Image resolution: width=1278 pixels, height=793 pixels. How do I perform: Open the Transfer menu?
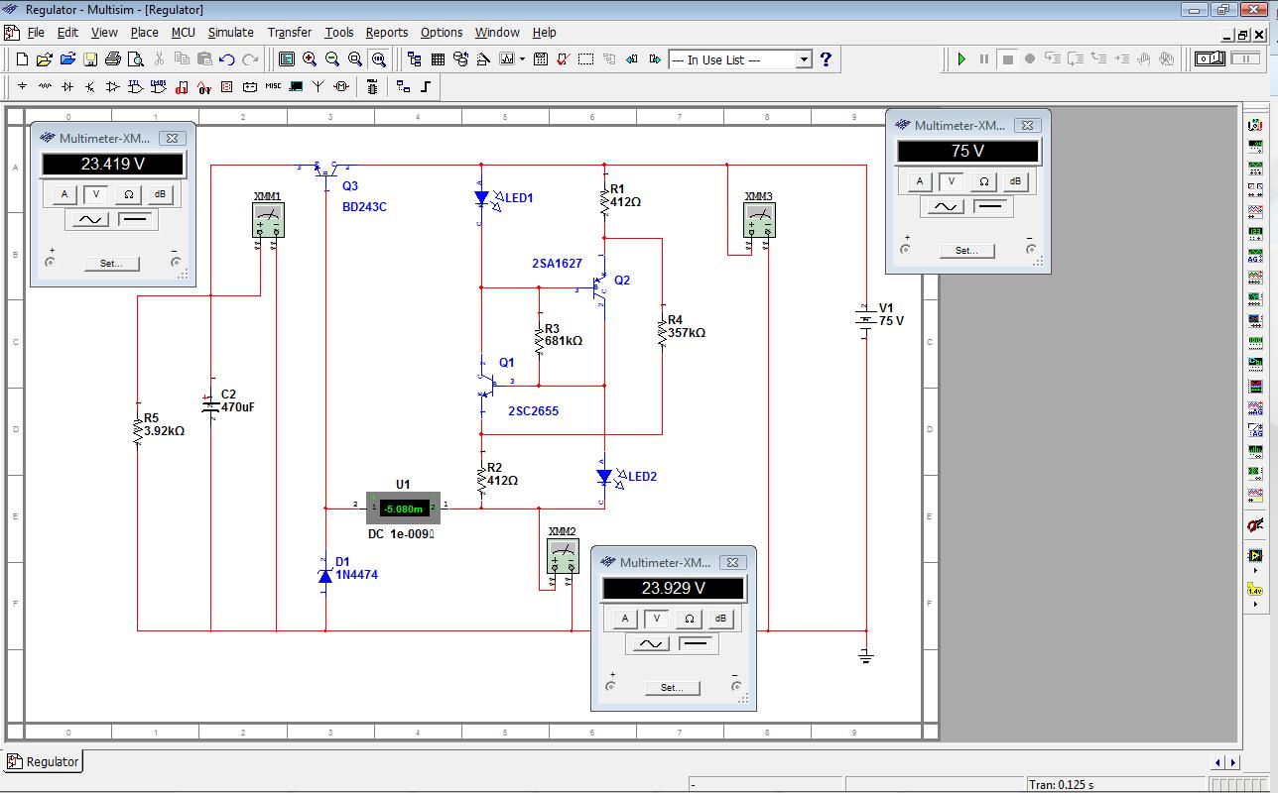tap(289, 32)
